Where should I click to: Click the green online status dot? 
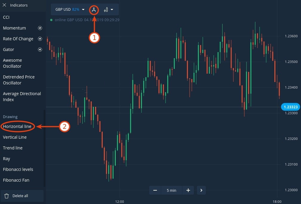coord(51,20)
